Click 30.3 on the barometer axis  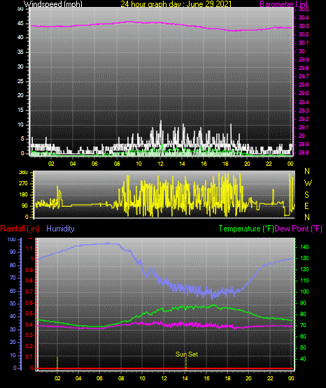click(304, 27)
